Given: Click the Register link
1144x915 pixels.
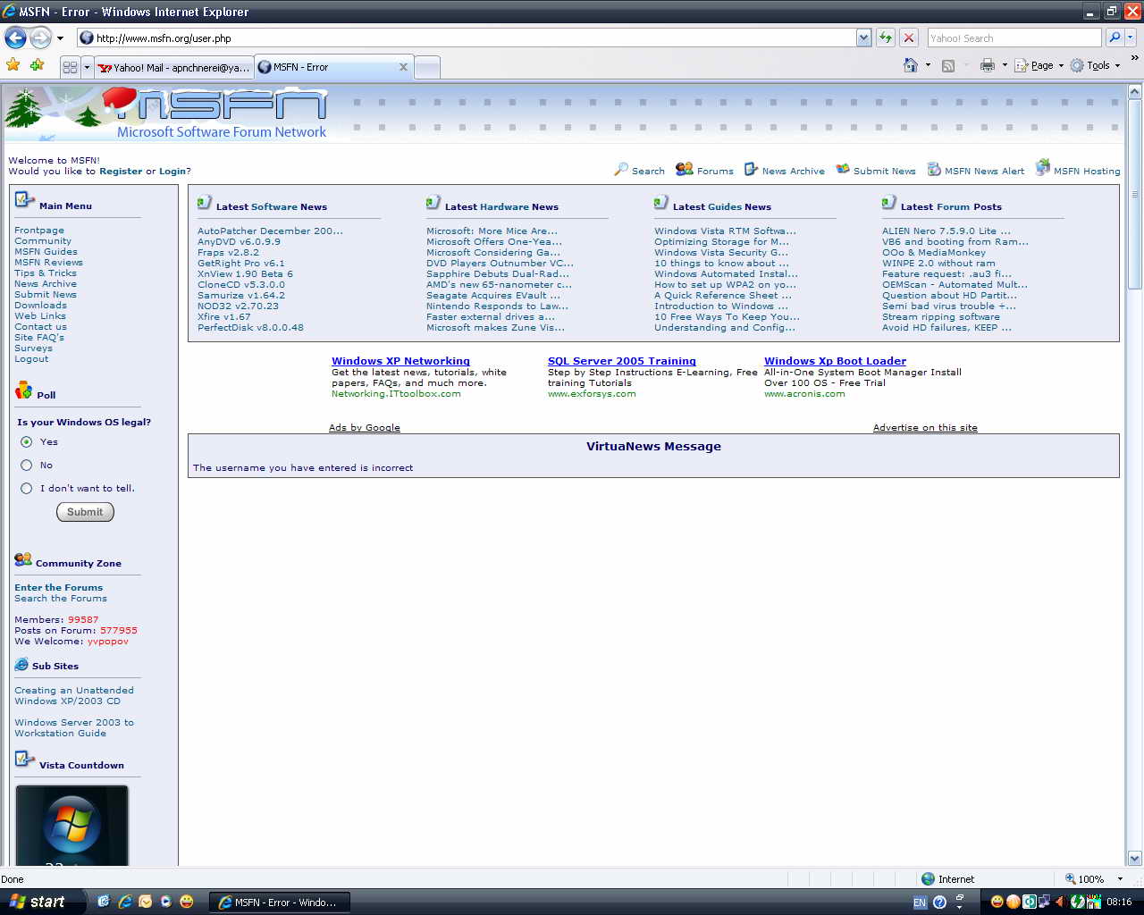Looking at the screenshot, I should [x=121, y=171].
